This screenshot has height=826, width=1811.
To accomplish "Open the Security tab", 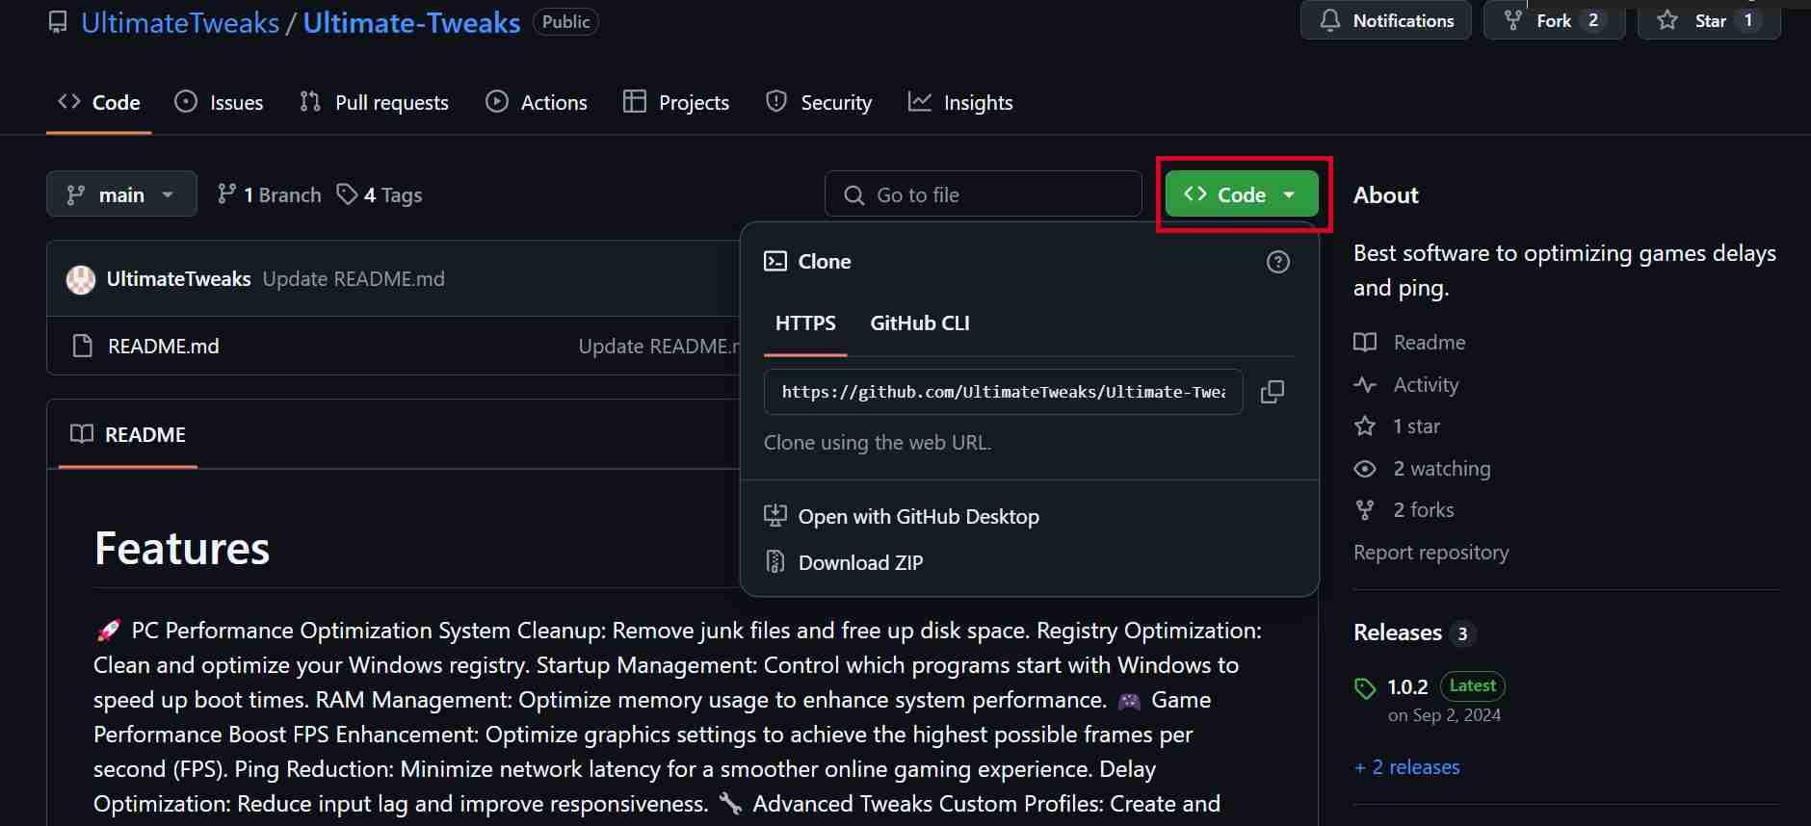I will 819,102.
